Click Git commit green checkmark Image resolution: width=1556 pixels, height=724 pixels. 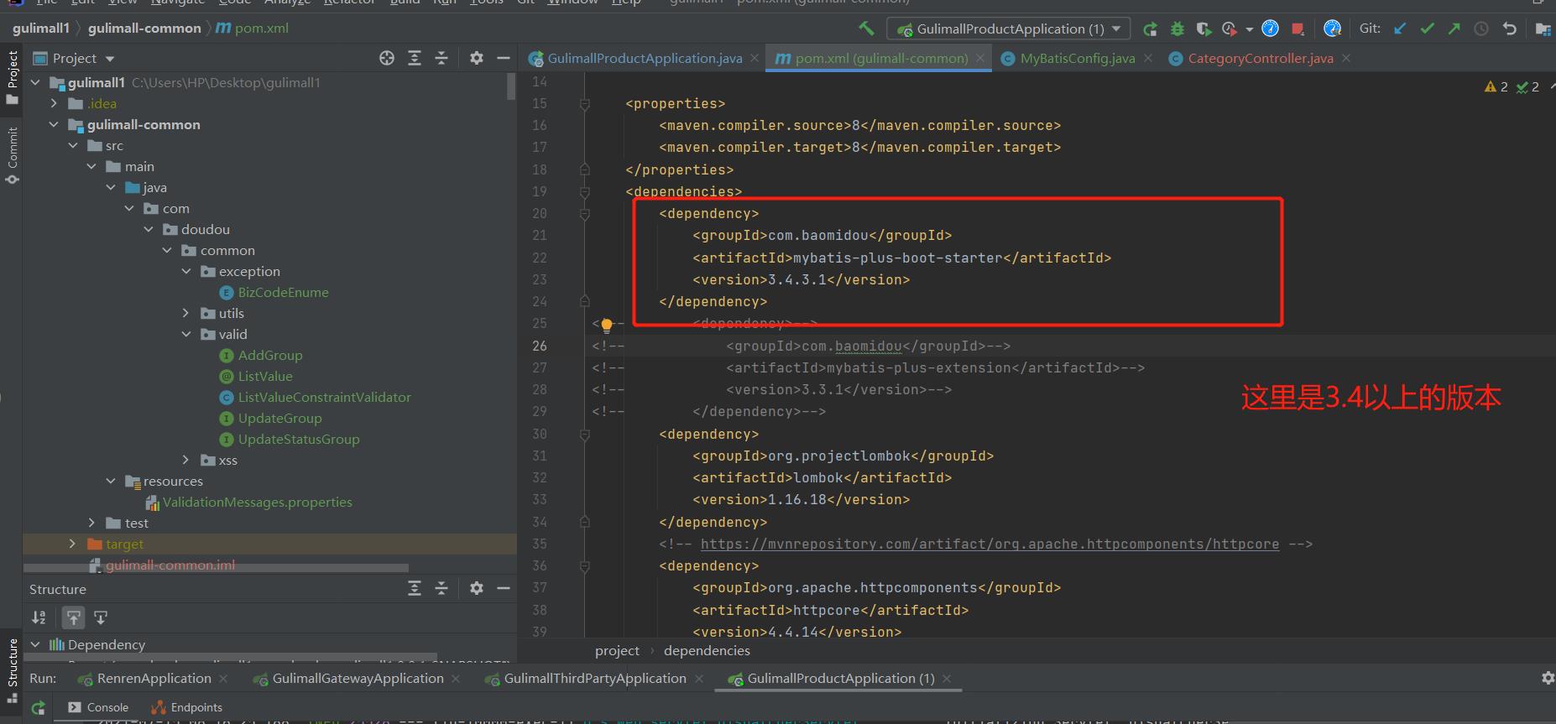[x=1427, y=29]
